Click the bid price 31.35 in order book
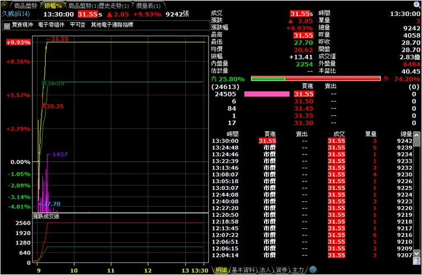The image size is (422, 275). pos(303,116)
